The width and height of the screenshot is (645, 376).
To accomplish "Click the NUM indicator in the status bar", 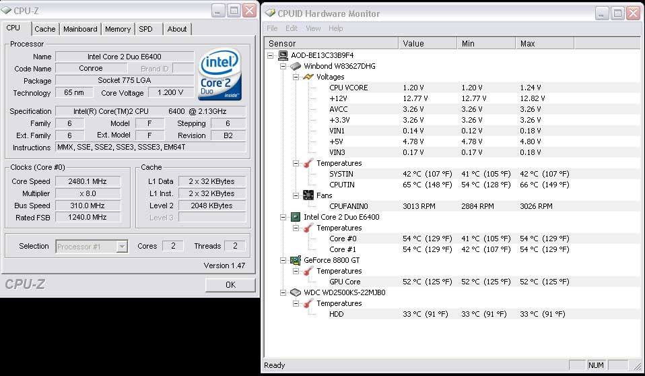I will point(596,365).
